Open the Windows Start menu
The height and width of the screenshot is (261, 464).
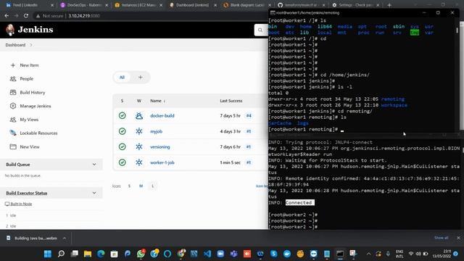[x=48, y=254]
